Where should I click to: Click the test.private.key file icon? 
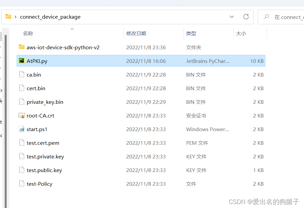click(x=22, y=156)
